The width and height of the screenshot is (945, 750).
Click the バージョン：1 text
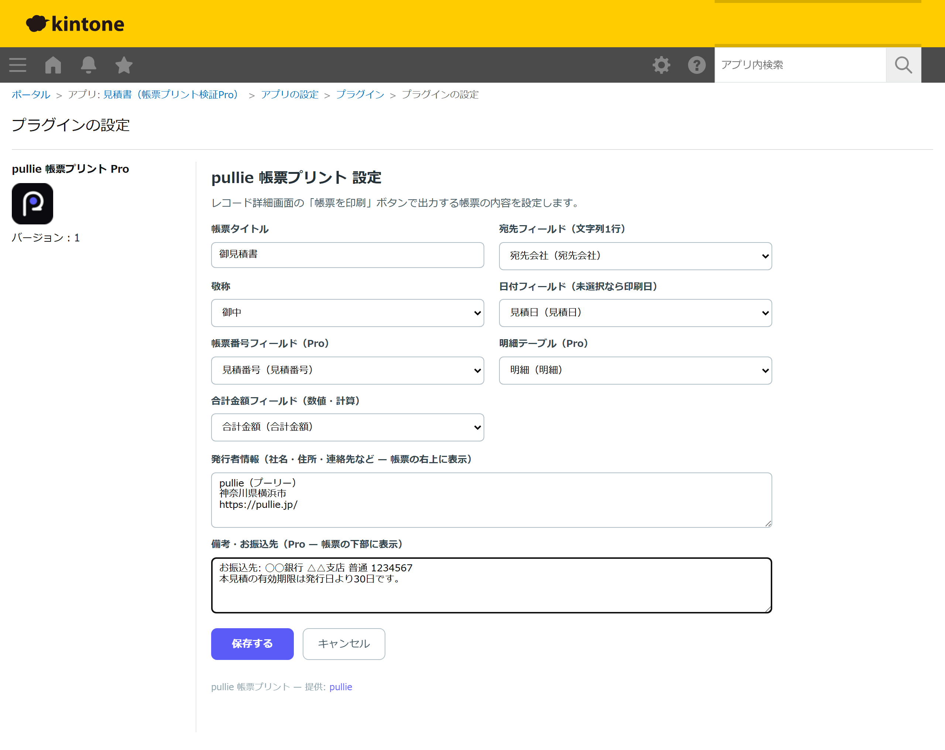pos(45,238)
